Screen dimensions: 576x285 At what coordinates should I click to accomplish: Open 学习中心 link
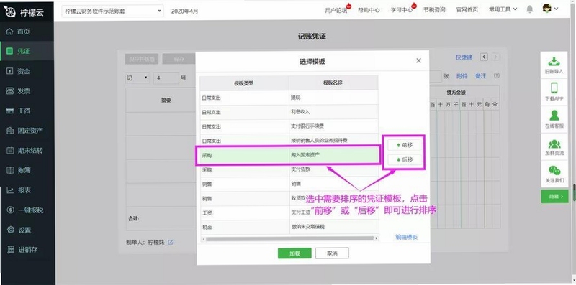pyautogui.click(x=402, y=10)
